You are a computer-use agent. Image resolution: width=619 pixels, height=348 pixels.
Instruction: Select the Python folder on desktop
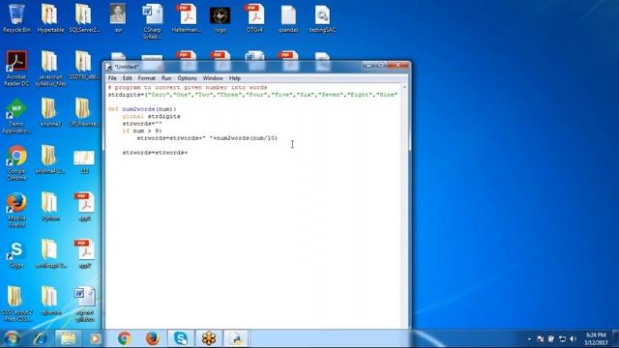click(50, 207)
